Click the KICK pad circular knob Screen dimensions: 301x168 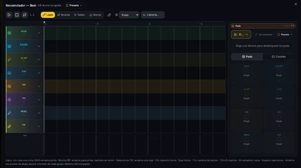pyautogui.click(x=246, y=71)
